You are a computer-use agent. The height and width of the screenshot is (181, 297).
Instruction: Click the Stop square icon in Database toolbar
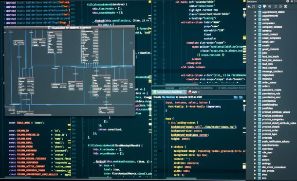point(270,7)
